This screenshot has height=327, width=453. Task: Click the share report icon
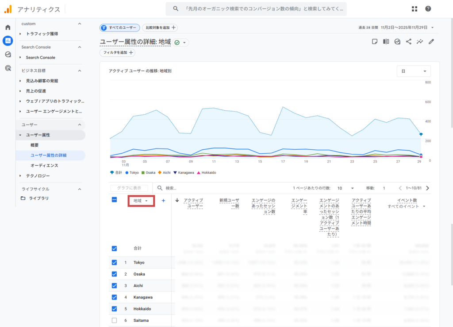[408, 42]
